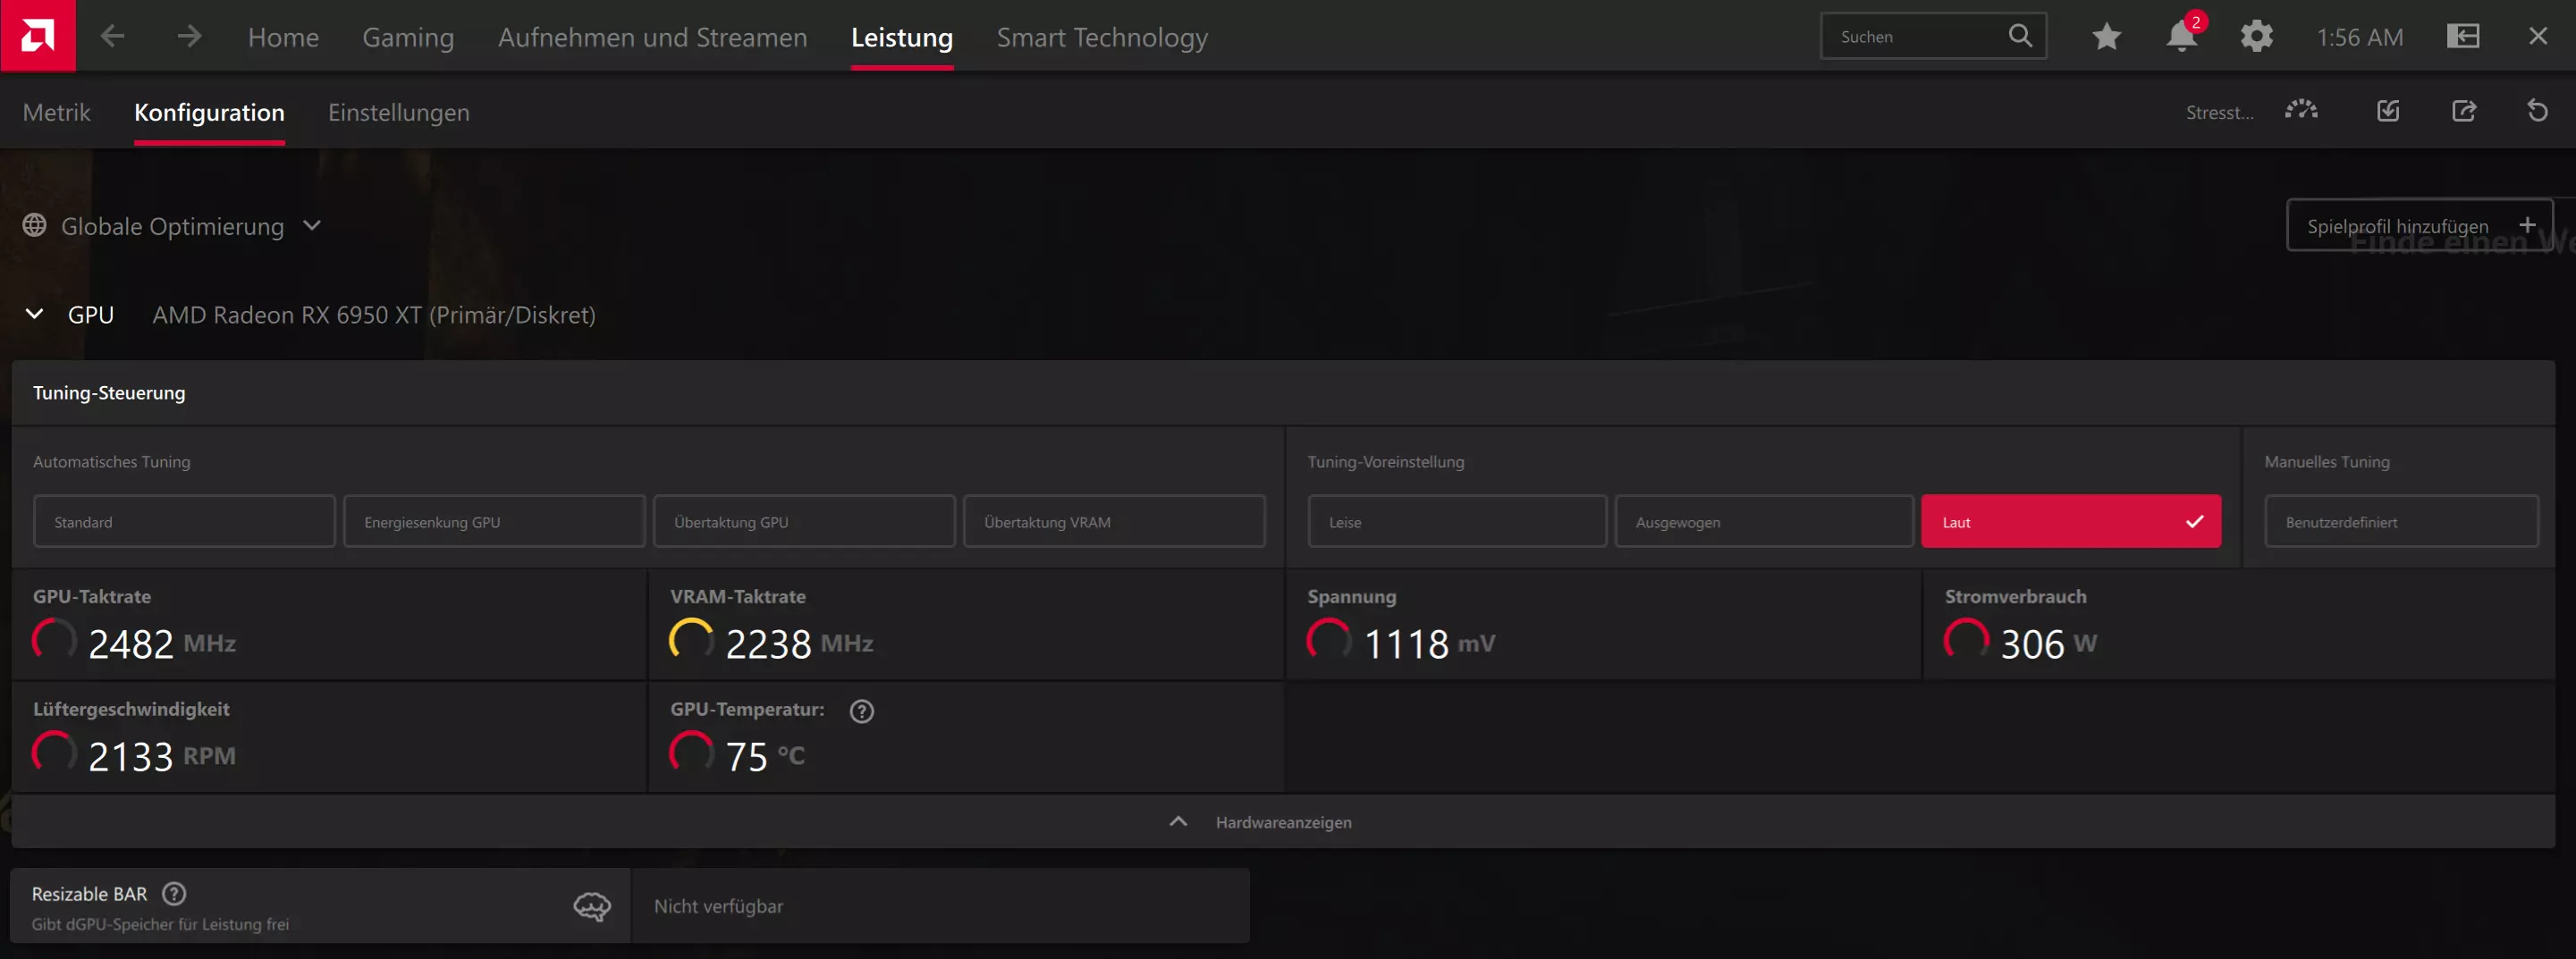Viewport: 2576px width, 959px height.
Task: Click the Resizable BAR label
Action: [89, 893]
